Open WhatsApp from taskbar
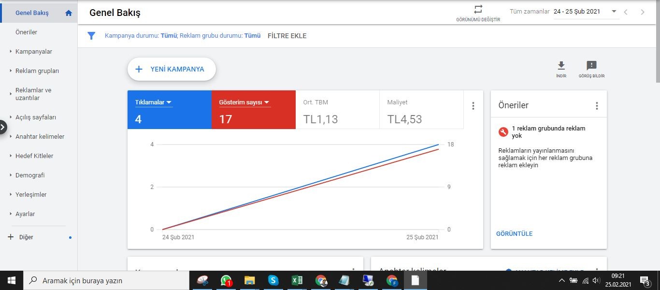 226,280
